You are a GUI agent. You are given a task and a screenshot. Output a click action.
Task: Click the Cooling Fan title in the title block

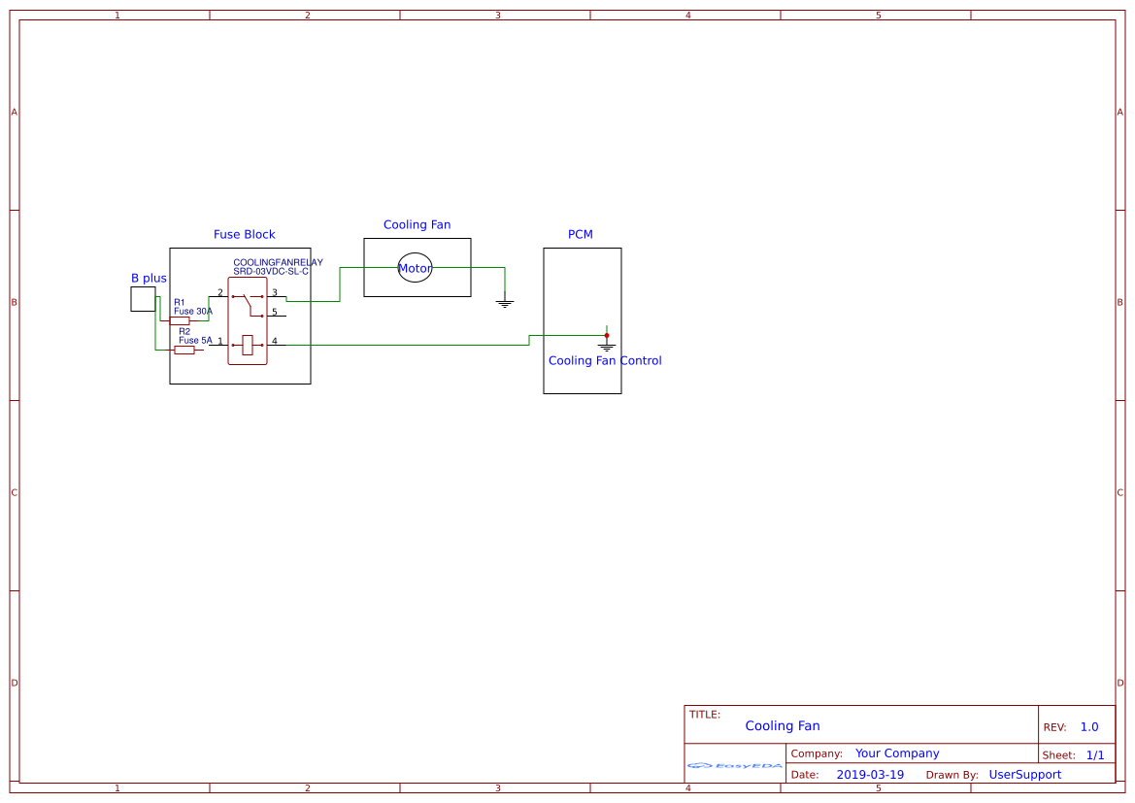tap(783, 725)
